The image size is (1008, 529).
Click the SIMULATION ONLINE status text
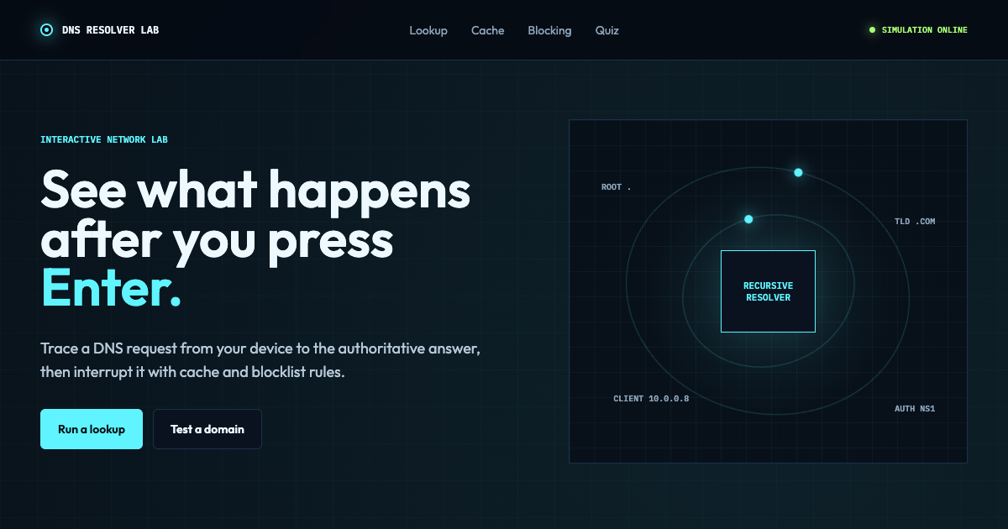click(925, 30)
